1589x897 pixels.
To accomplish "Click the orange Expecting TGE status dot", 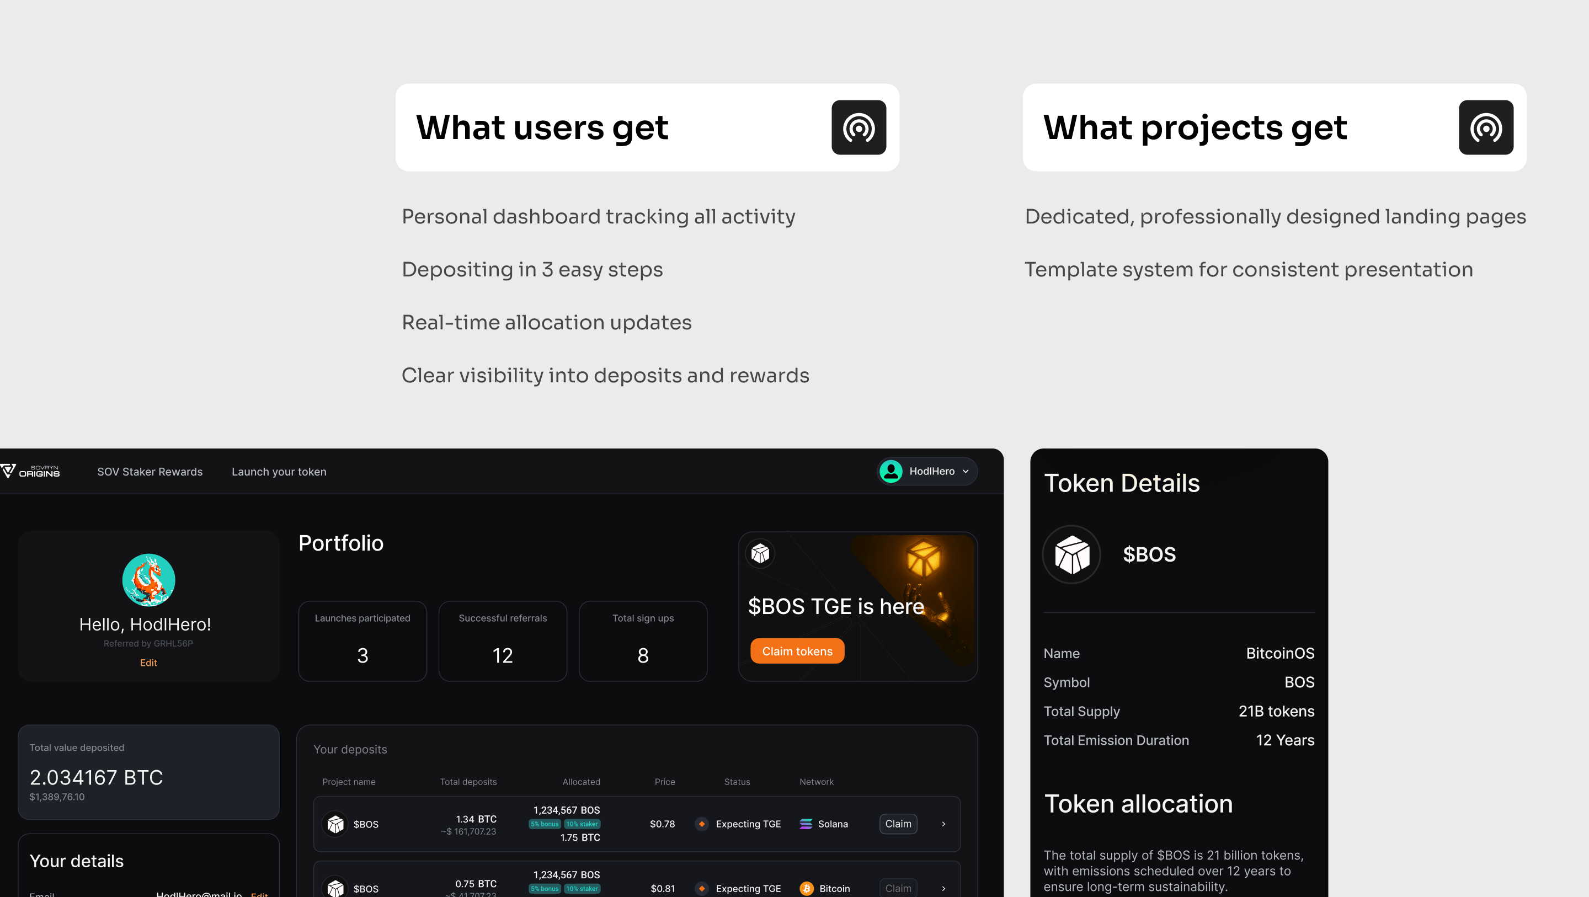I will tap(701, 824).
